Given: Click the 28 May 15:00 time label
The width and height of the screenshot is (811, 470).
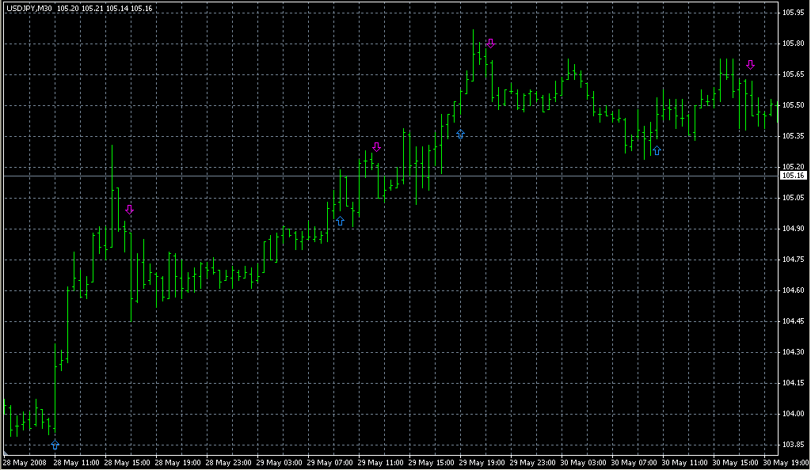Looking at the screenshot, I should 127,463.
